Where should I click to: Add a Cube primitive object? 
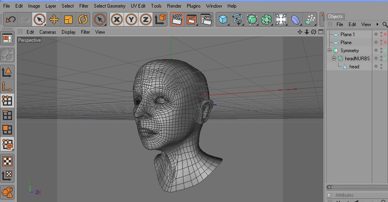point(223,19)
